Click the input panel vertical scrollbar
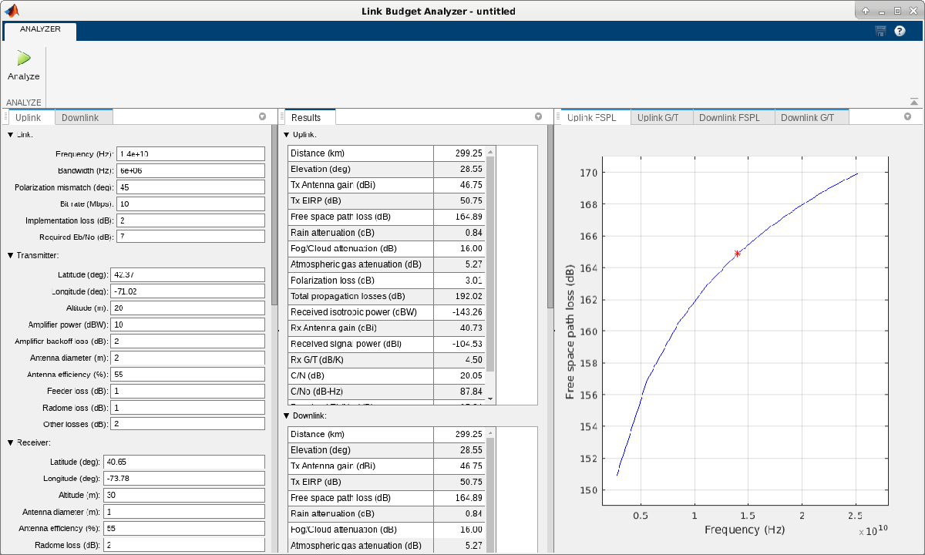The image size is (925, 555). point(274,216)
